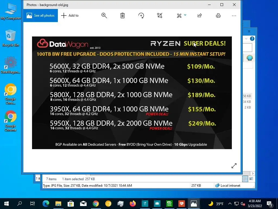Expand the Edit & Create dropdown arrow
The width and height of the screenshot is (278, 209).
click(x=185, y=15)
